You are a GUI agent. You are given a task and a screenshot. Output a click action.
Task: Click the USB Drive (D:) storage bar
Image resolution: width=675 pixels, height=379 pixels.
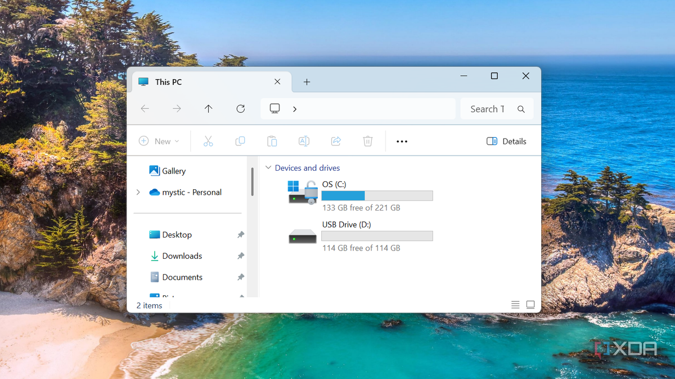[377, 236]
